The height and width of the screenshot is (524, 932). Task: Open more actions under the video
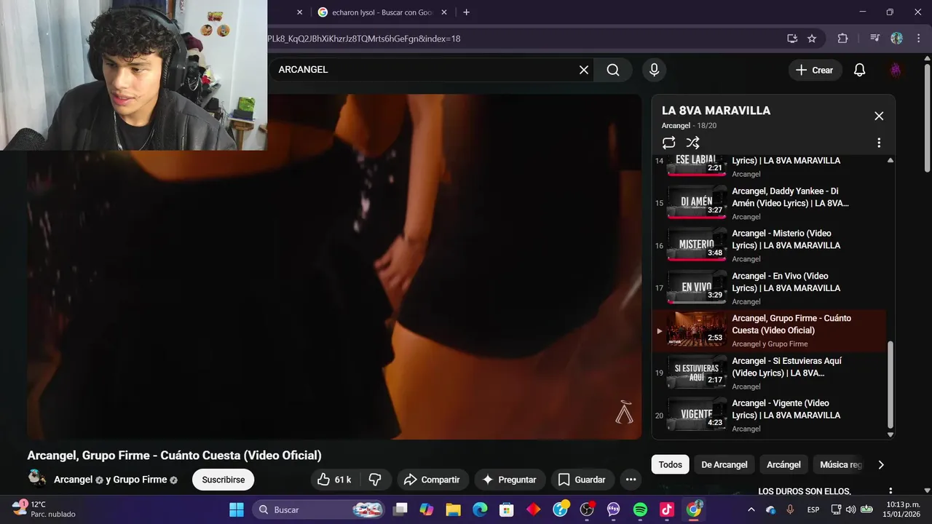(x=631, y=480)
